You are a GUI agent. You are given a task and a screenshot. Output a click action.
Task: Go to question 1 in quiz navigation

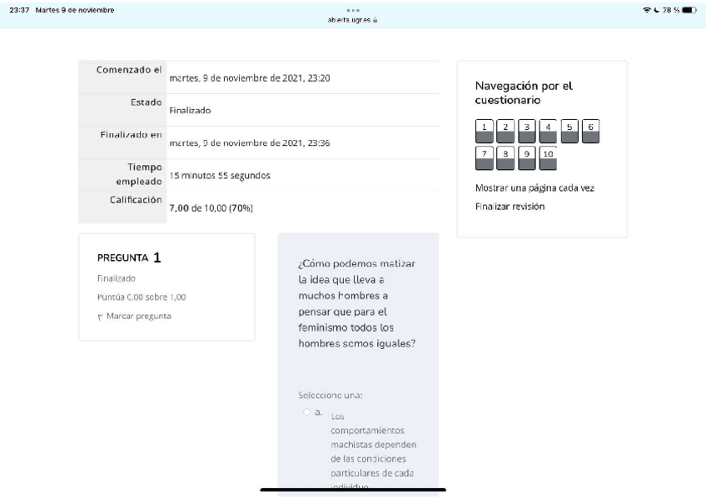[x=484, y=132]
